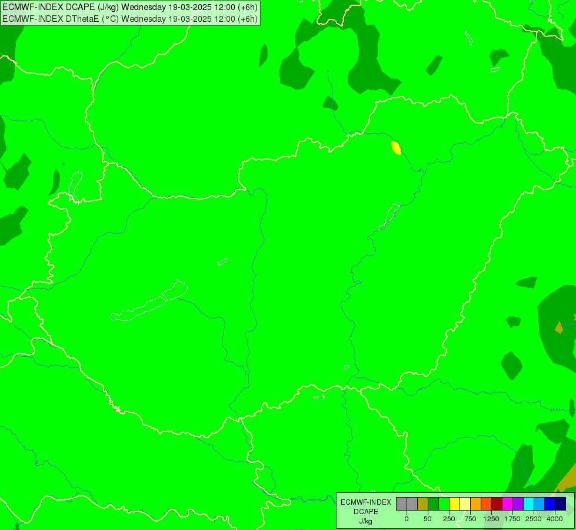
Task: Click the small yellow DCAPE patch on the map
Action: (396, 148)
